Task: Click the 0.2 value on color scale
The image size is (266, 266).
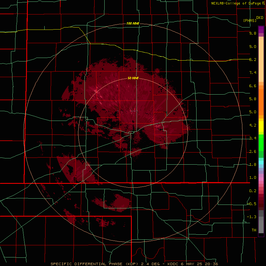Action: 253,191
